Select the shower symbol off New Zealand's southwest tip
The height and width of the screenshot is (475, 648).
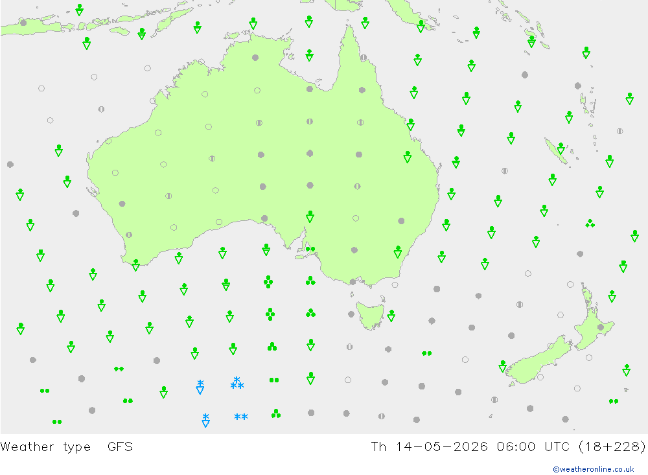(x=503, y=366)
